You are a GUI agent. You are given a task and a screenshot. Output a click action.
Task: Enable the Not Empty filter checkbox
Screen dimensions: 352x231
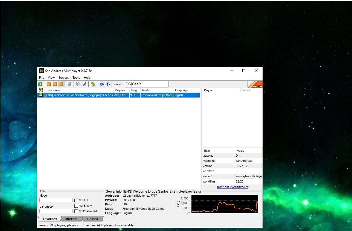click(76, 206)
